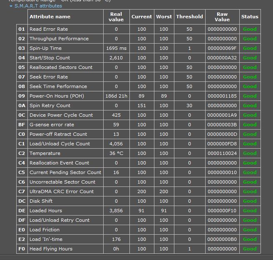Select the Reallocation Event Count attribute
This screenshot has height=260, width=273.
[60, 163]
